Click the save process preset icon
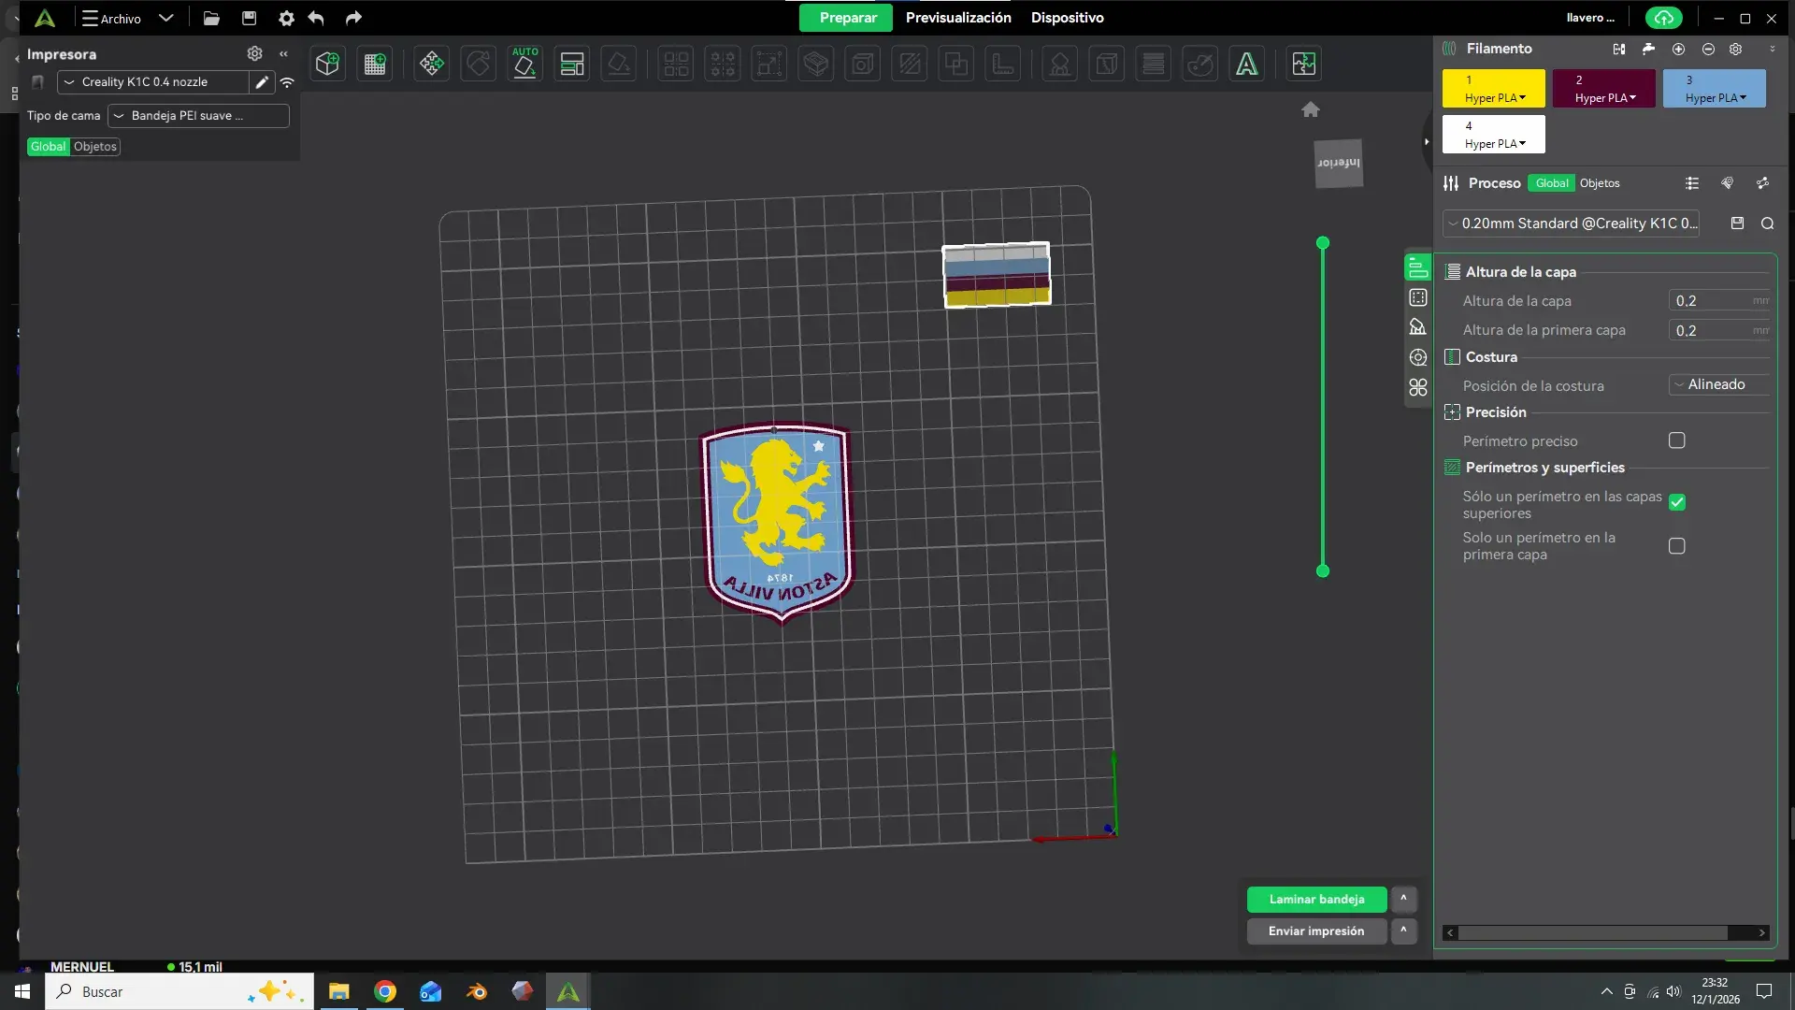 (1737, 223)
